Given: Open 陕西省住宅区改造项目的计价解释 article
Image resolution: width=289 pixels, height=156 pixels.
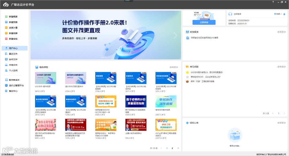Looking at the screenshot, I should click(204, 38).
